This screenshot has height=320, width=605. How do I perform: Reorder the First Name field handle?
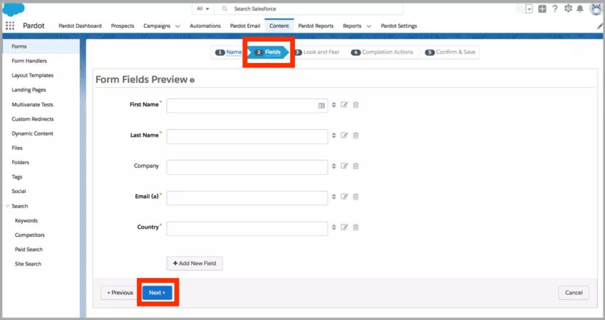[334, 105]
